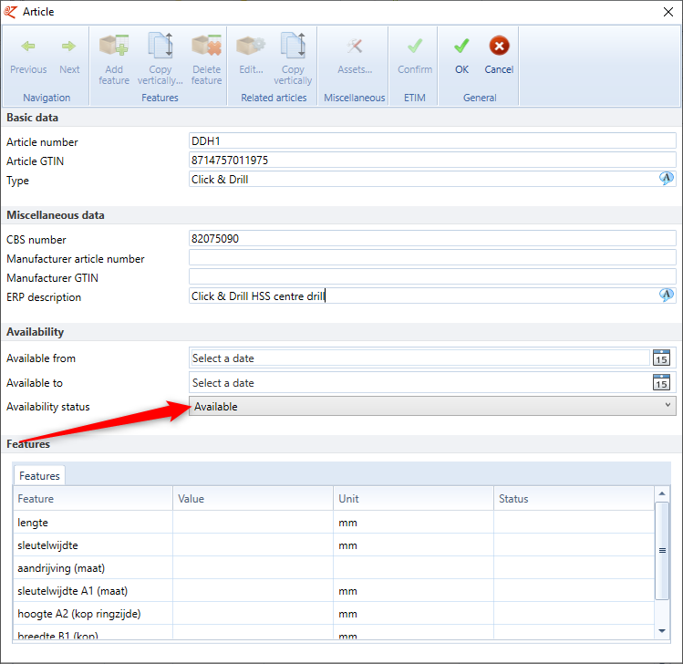The width and height of the screenshot is (683, 664).
Task: Open calendar picker for Available from
Action: coord(661,358)
